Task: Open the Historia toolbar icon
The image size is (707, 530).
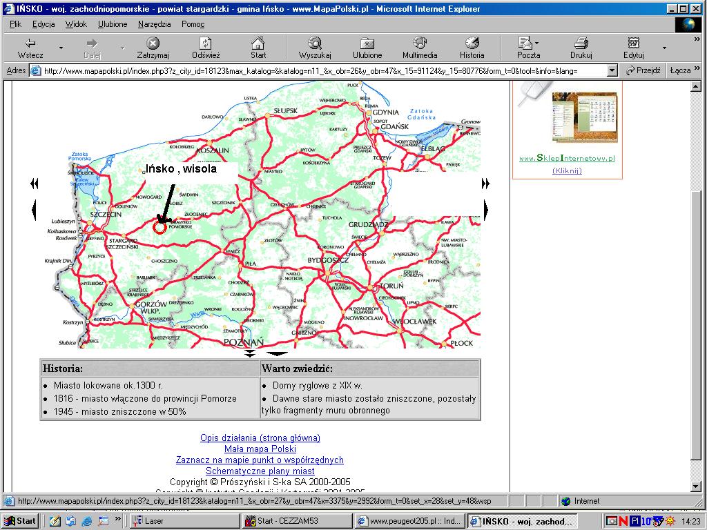Action: tap(472, 43)
